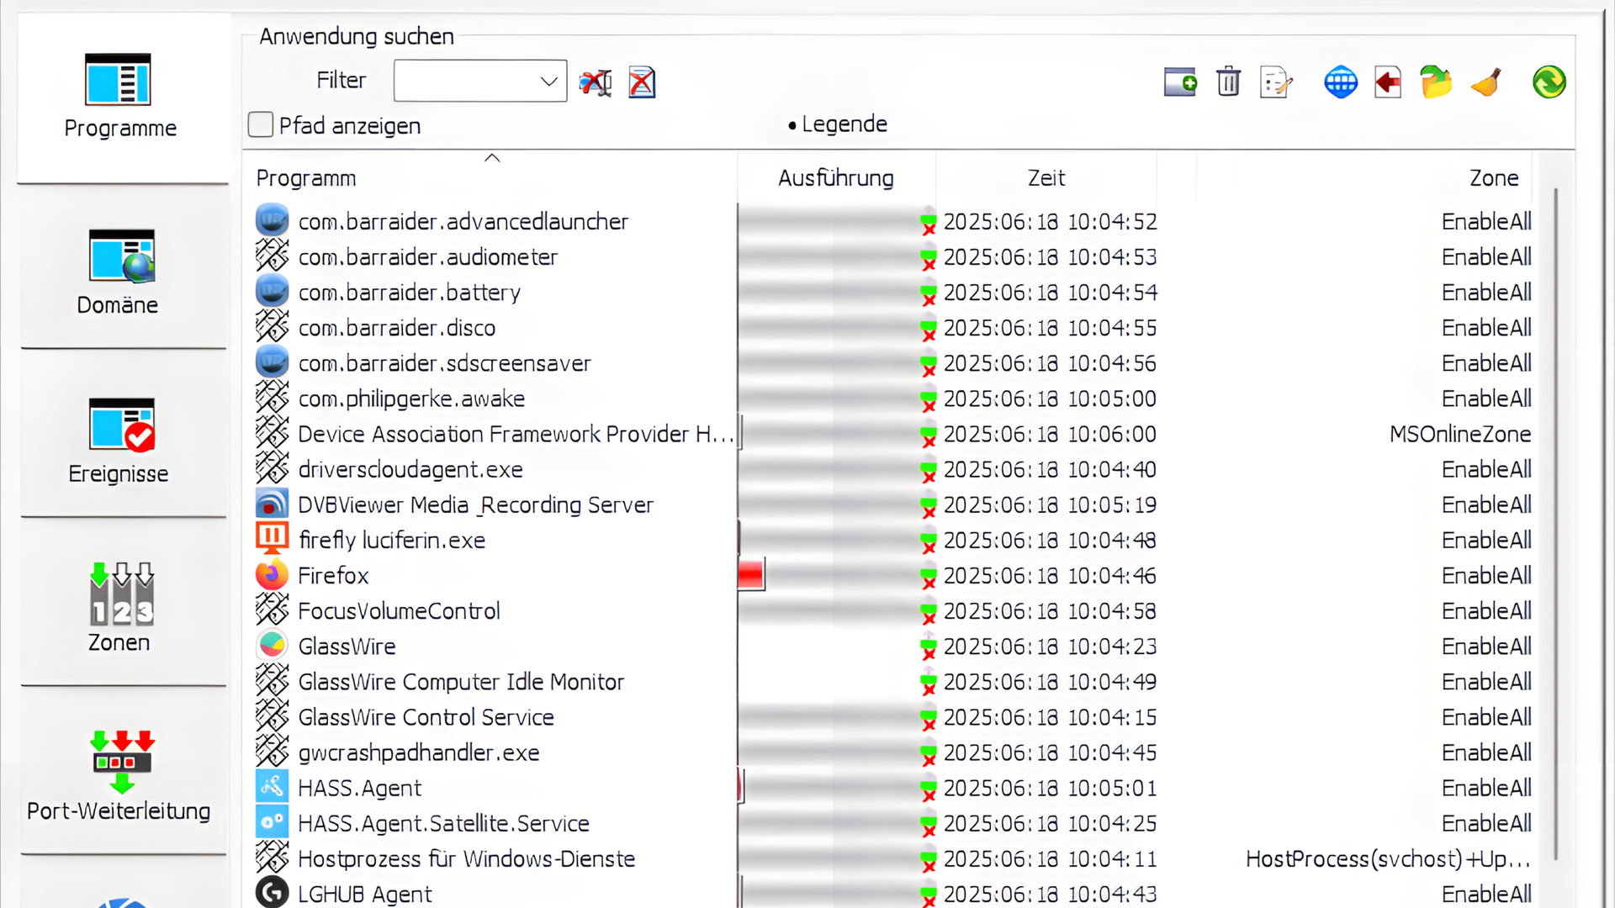The height and width of the screenshot is (908, 1615).
Task: Add a new program with the plus window icon
Action: coord(1180,82)
